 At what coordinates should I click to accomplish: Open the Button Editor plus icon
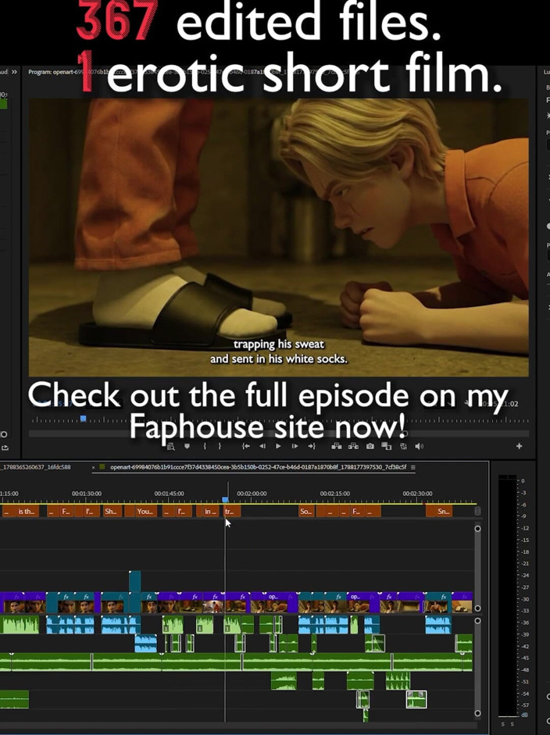(519, 446)
